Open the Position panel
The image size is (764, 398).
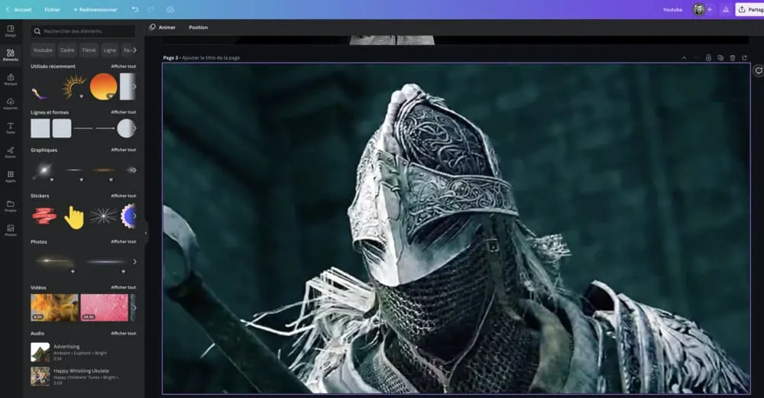199,28
